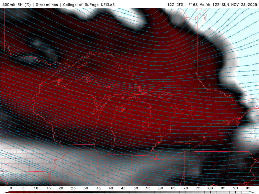The image size is (259, 194).
Task: Click the 70 value on the color scale
Action: point(186,188)
